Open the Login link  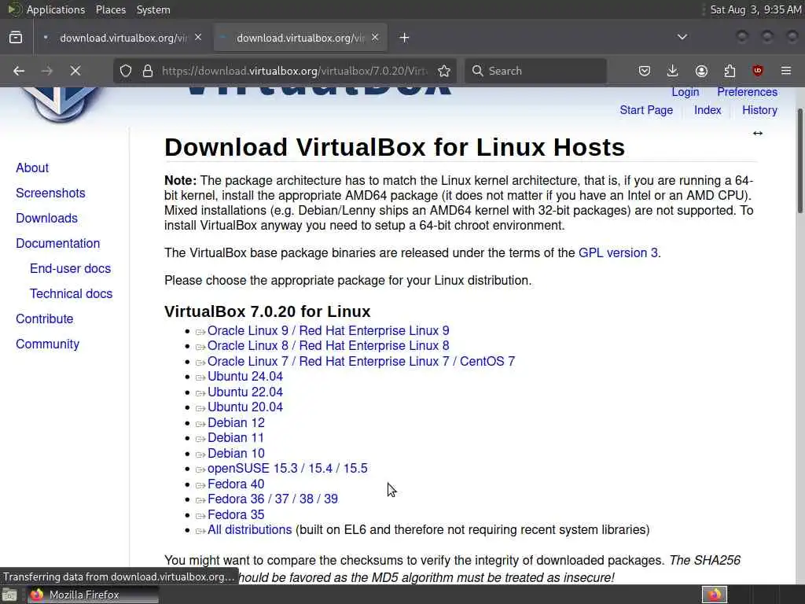coord(686,92)
